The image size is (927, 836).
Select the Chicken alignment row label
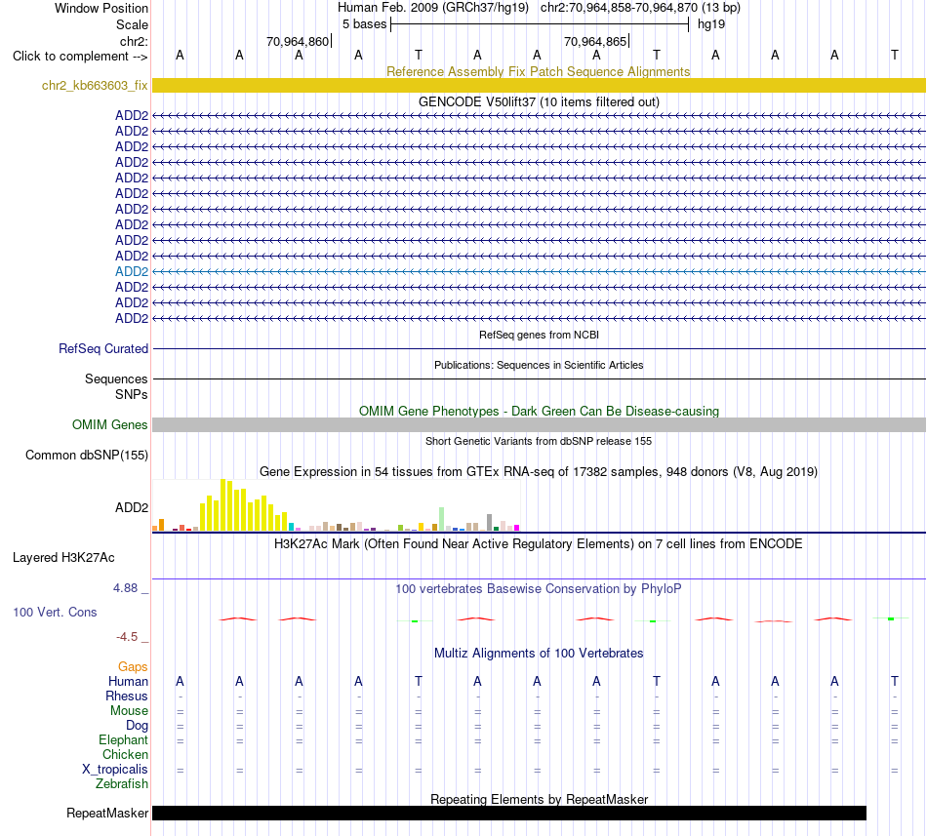[125, 754]
